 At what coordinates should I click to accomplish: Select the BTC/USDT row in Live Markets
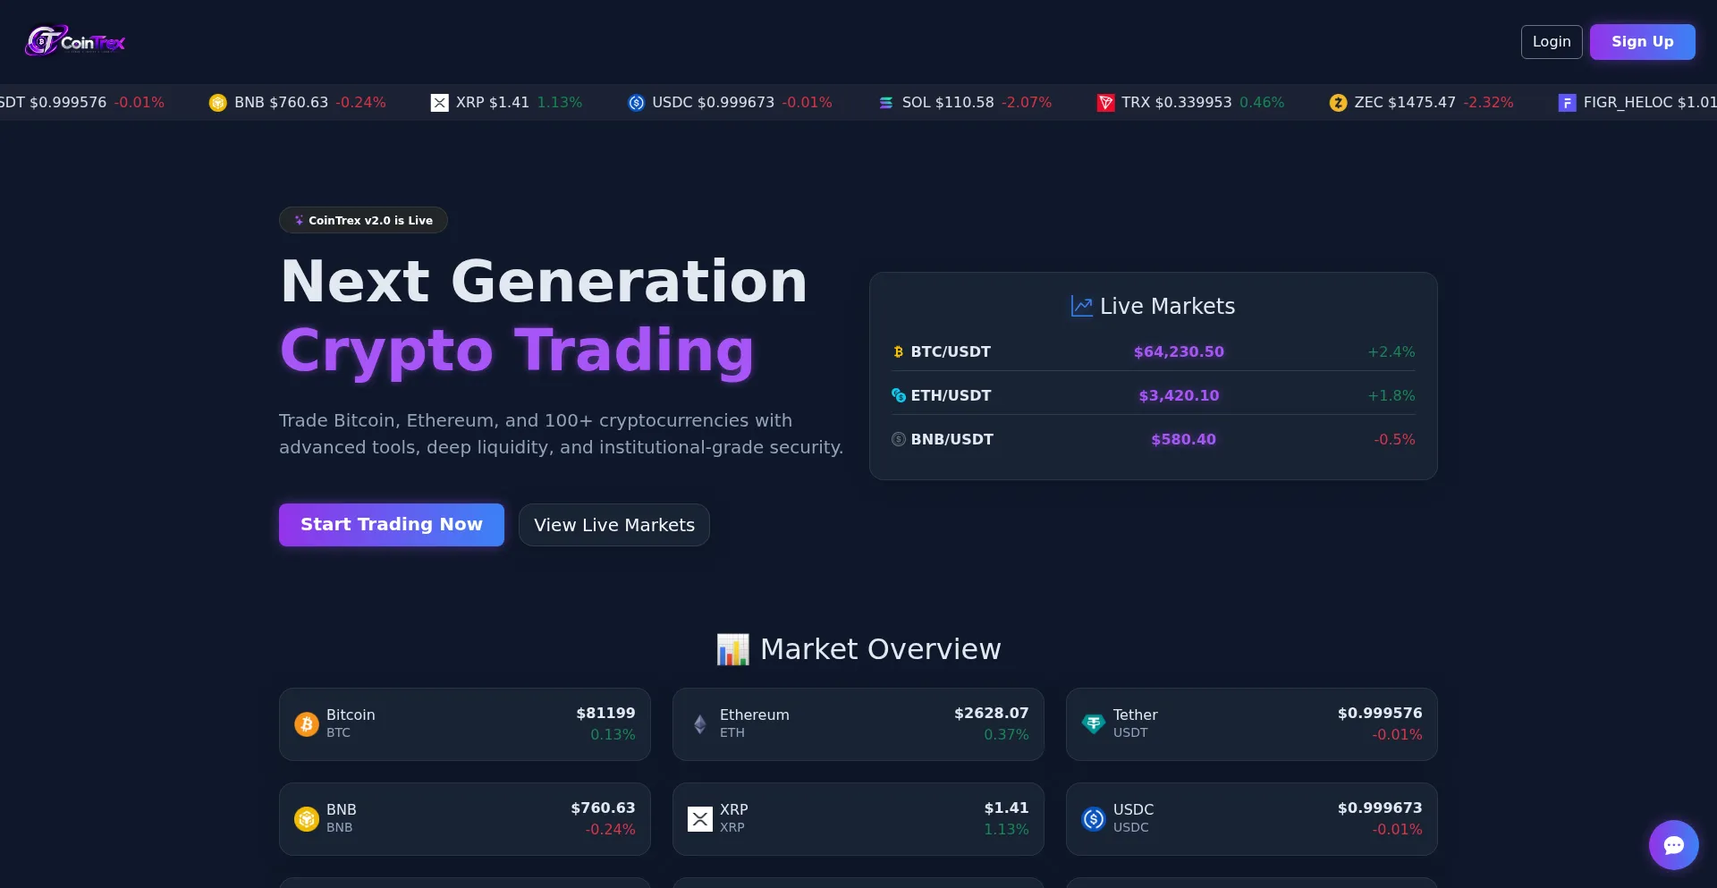1154,352
